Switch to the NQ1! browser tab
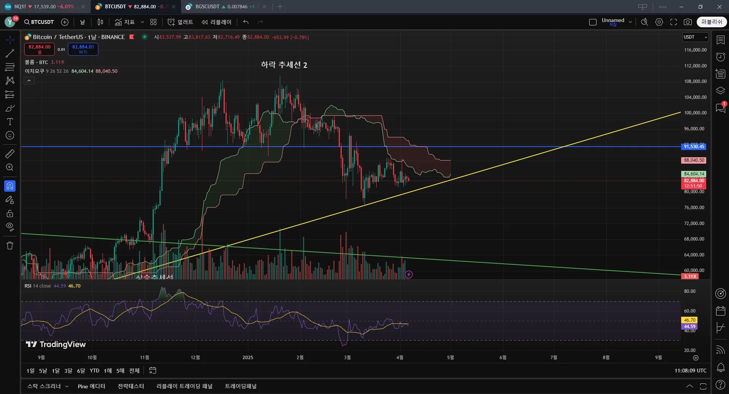Image resolution: width=729 pixels, height=394 pixels. [x=45, y=6]
